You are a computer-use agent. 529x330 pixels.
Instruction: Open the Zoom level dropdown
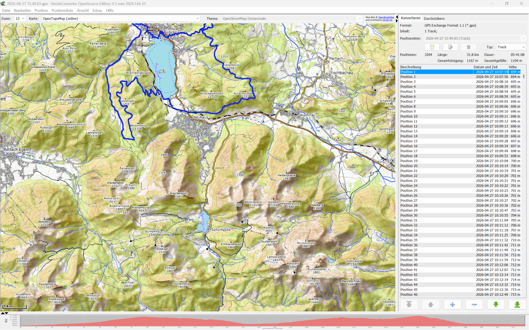20,19
